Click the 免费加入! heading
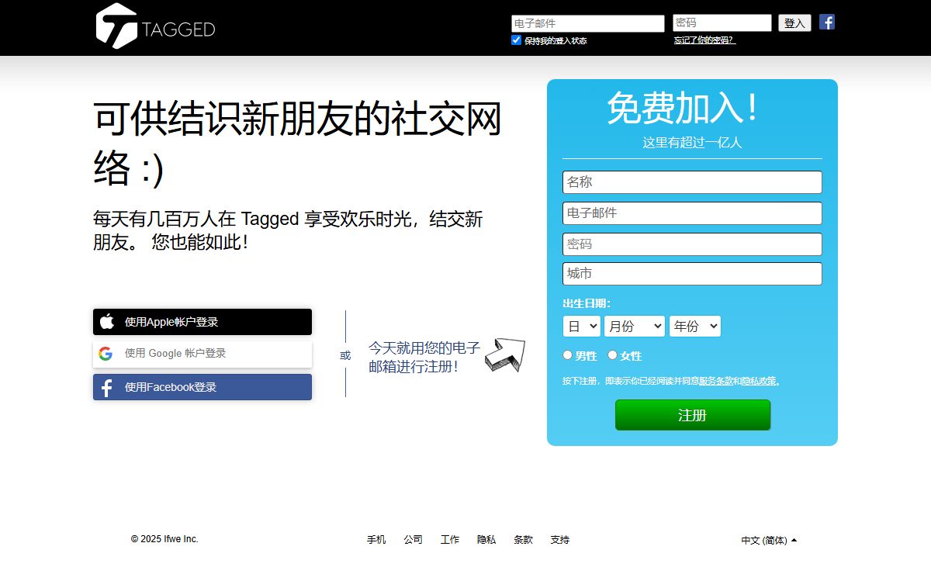931x574 pixels. (683, 108)
